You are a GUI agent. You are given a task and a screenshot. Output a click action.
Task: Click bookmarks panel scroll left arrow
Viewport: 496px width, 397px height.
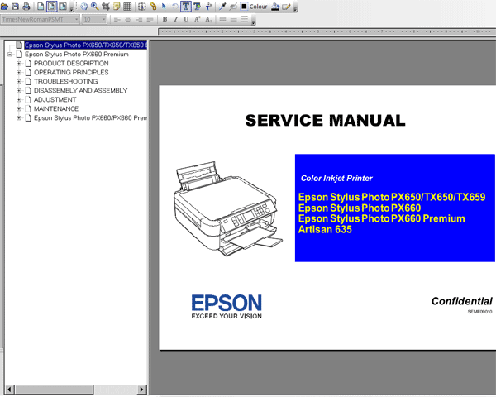(9, 390)
